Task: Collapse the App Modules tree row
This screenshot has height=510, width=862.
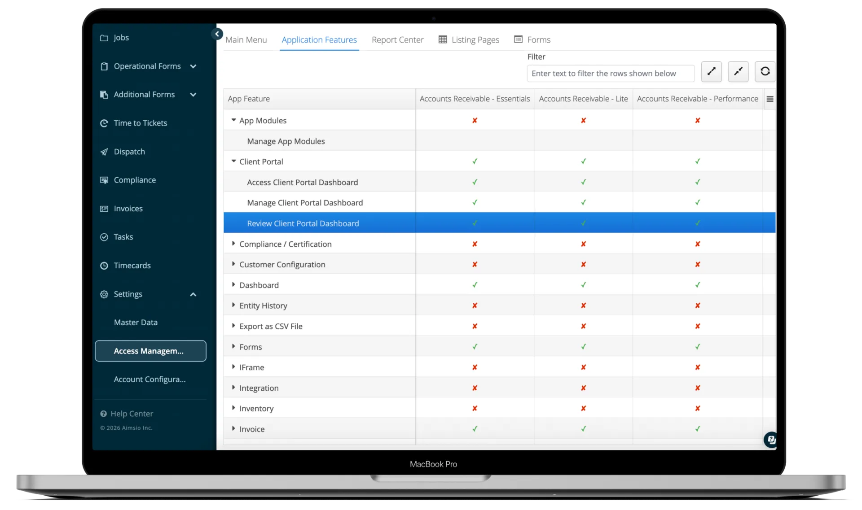Action: click(x=233, y=120)
